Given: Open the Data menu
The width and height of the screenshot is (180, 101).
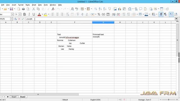Looking at the screenshot, I should point(40,5).
